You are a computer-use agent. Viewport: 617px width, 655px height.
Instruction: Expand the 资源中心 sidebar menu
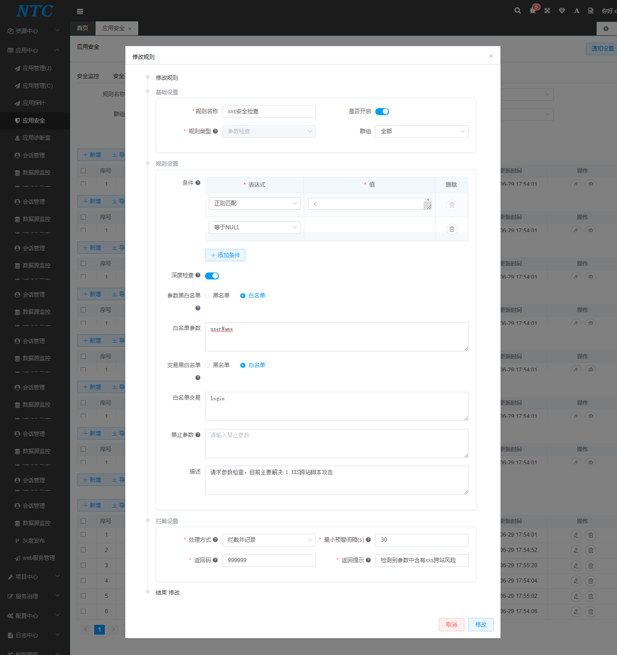click(x=35, y=31)
